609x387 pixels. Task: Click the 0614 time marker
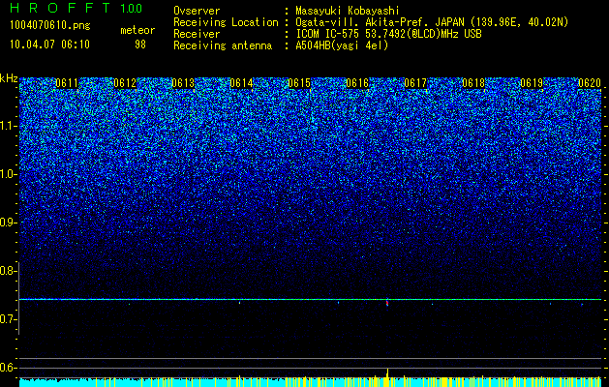point(241,83)
